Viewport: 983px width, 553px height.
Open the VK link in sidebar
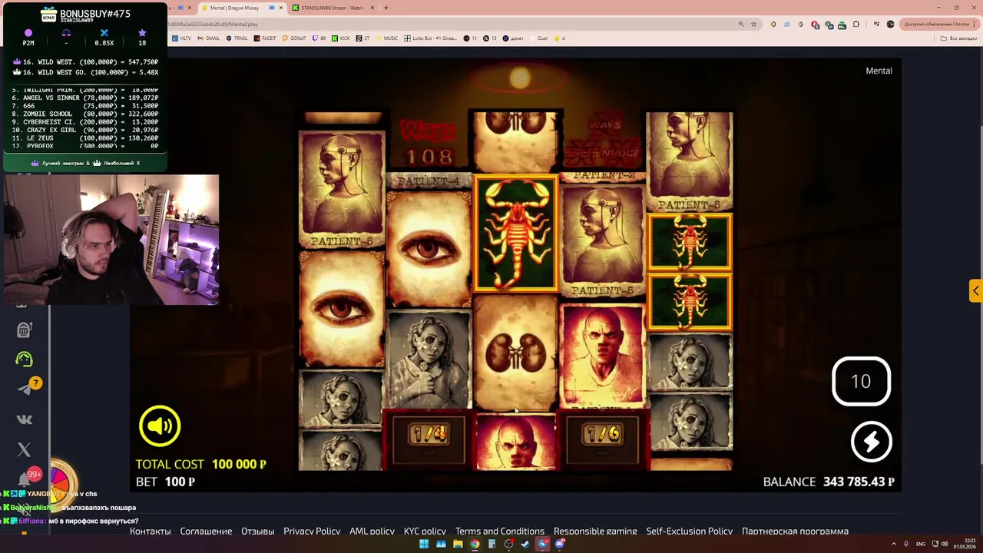(24, 419)
